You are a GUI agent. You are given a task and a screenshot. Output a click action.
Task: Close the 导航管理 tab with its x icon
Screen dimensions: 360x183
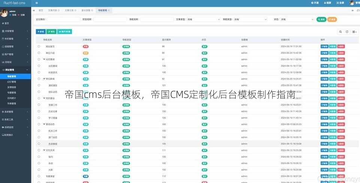109,10
